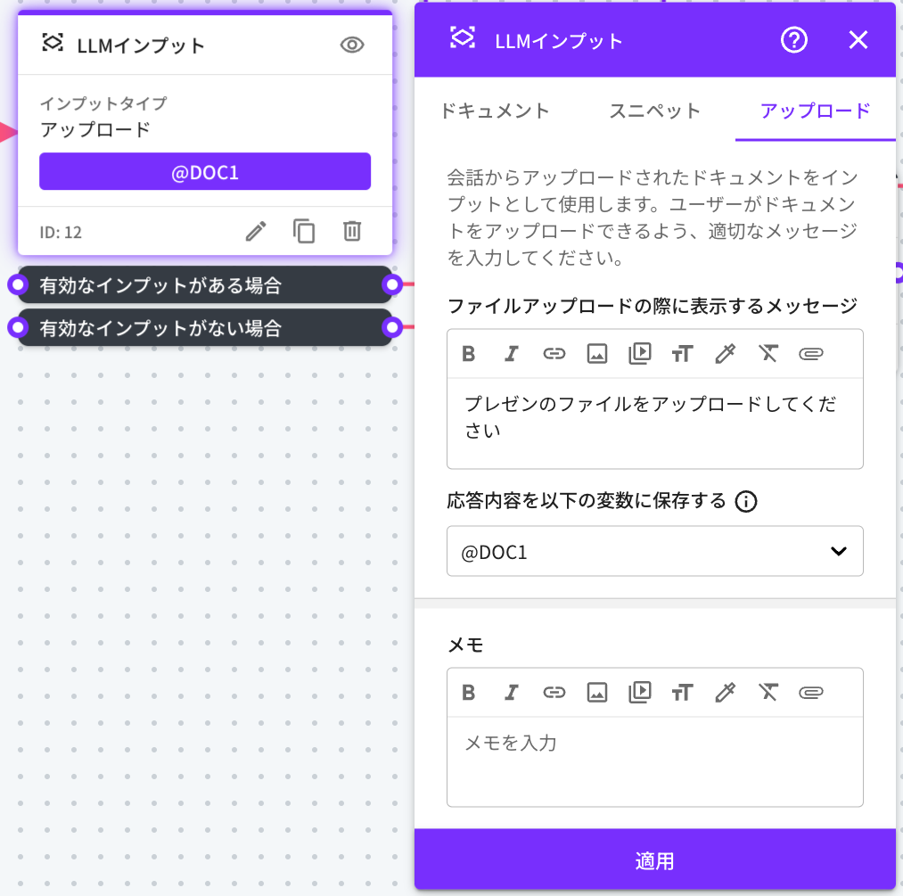903x896 pixels.
Task: Duplicate the LLMインプット node with copy icon
Action: click(304, 232)
